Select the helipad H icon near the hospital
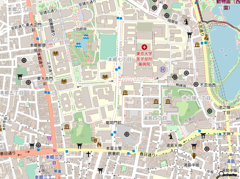Screen dimensions: 240x179 163,70
